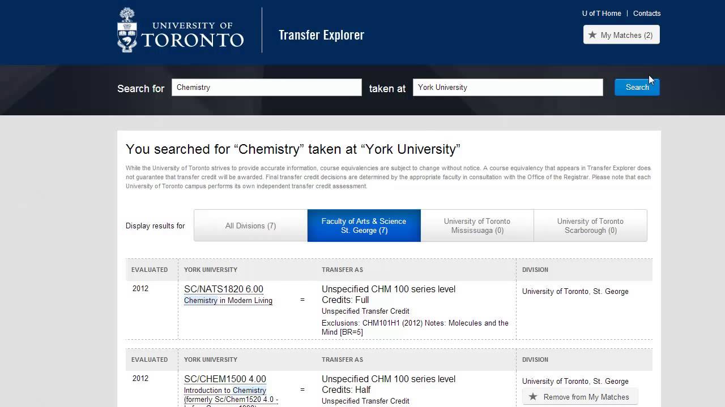Click first Unspecified Transfer Credit text
The width and height of the screenshot is (725, 407).
[x=365, y=311]
